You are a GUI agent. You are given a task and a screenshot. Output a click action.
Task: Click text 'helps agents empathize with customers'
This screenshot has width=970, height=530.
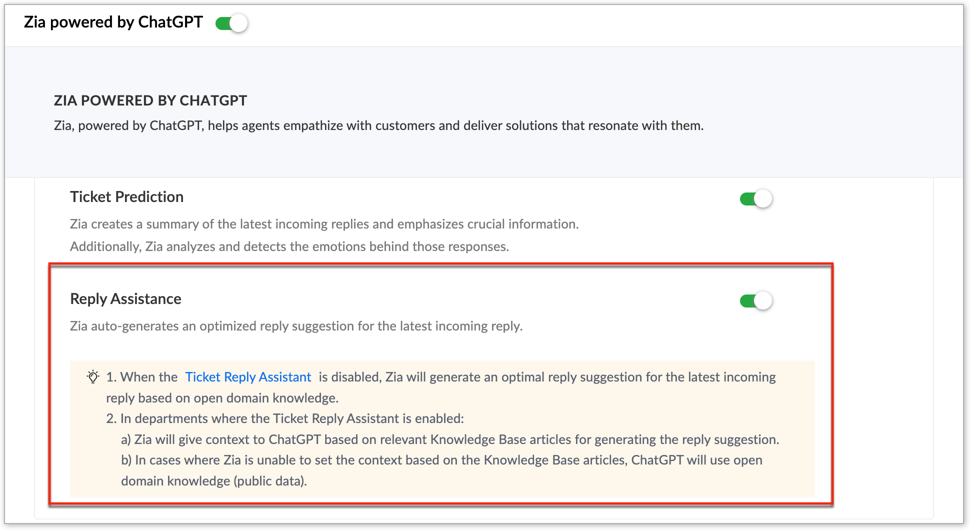click(321, 125)
